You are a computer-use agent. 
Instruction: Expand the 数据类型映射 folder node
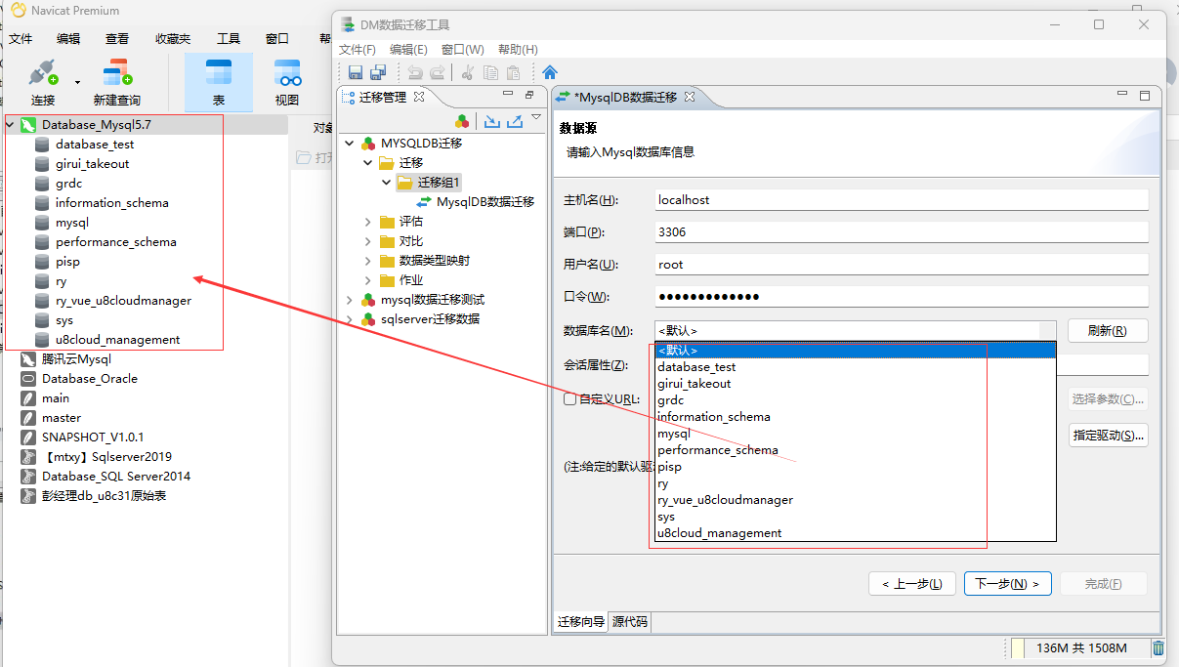pyautogui.click(x=368, y=261)
